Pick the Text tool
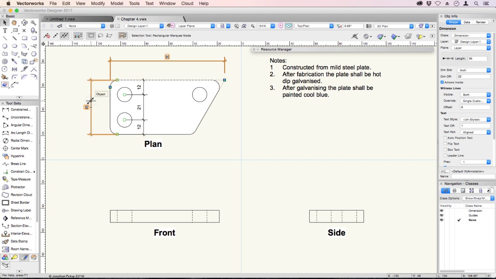Image resolution: width=496 pixels, height=279 pixels. click(x=5, y=30)
